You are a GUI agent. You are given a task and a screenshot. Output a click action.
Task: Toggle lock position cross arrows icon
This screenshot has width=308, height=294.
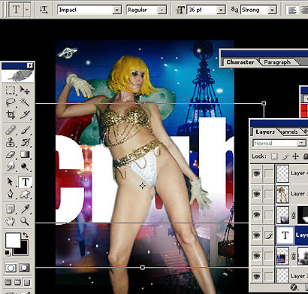tap(295, 156)
